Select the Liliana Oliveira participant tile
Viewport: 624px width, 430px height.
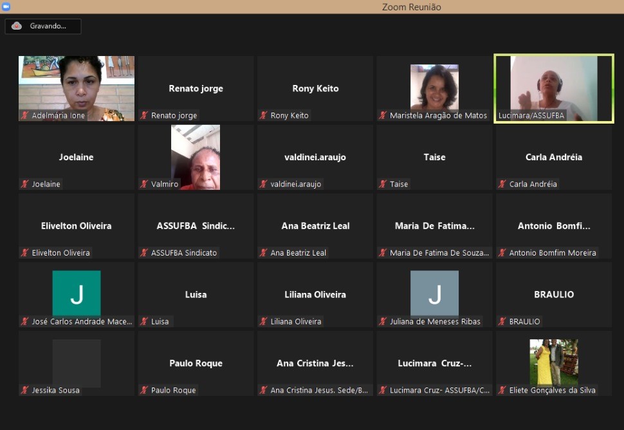315,295
